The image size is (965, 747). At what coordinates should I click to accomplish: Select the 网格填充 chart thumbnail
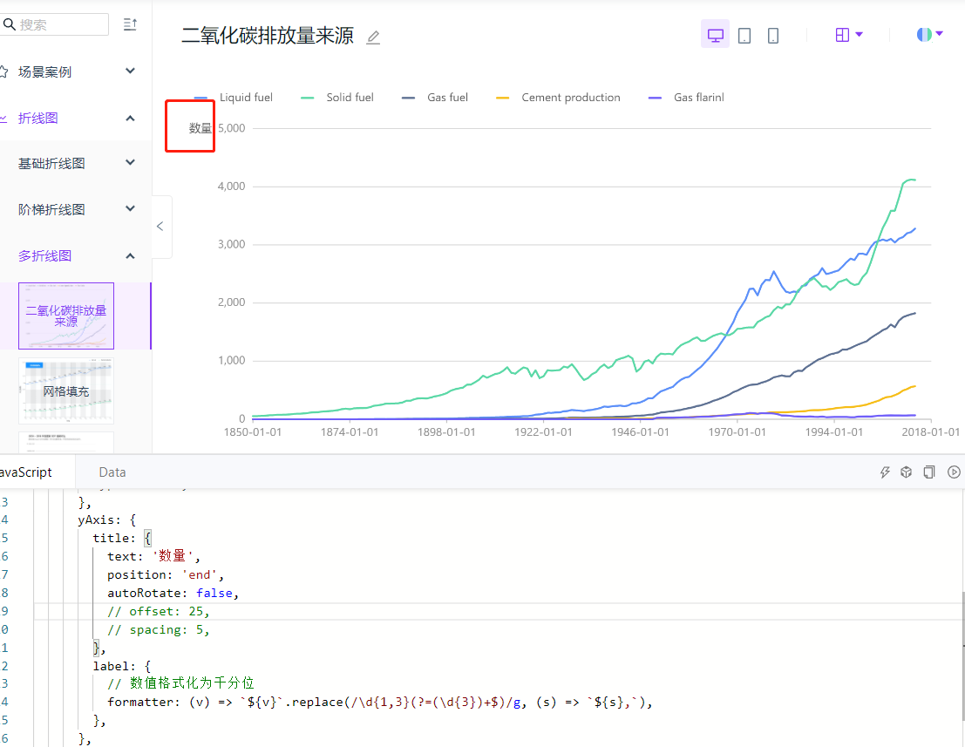click(x=65, y=390)
